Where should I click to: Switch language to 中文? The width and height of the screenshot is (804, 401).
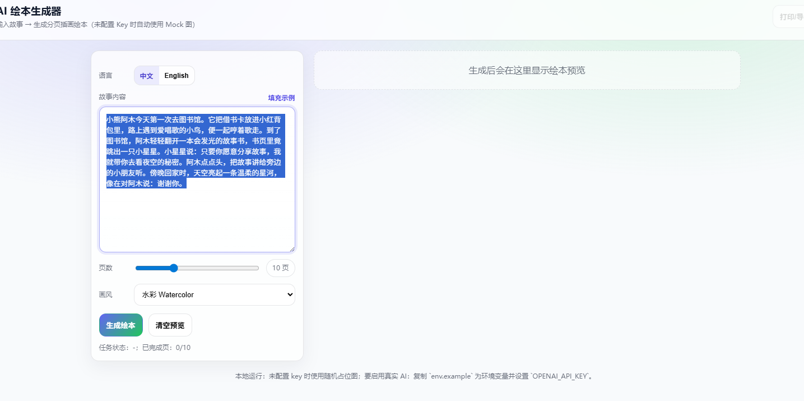click(146, 76)
